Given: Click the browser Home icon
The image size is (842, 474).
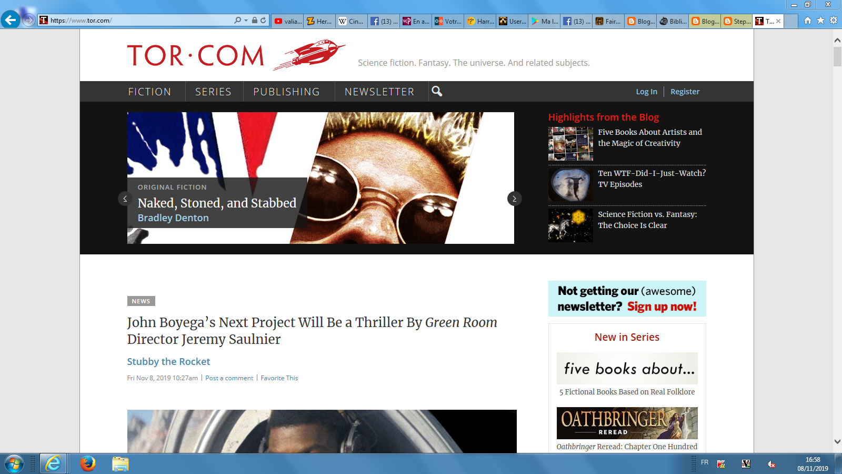Looking at the screenshot, I should coord(808,21).
